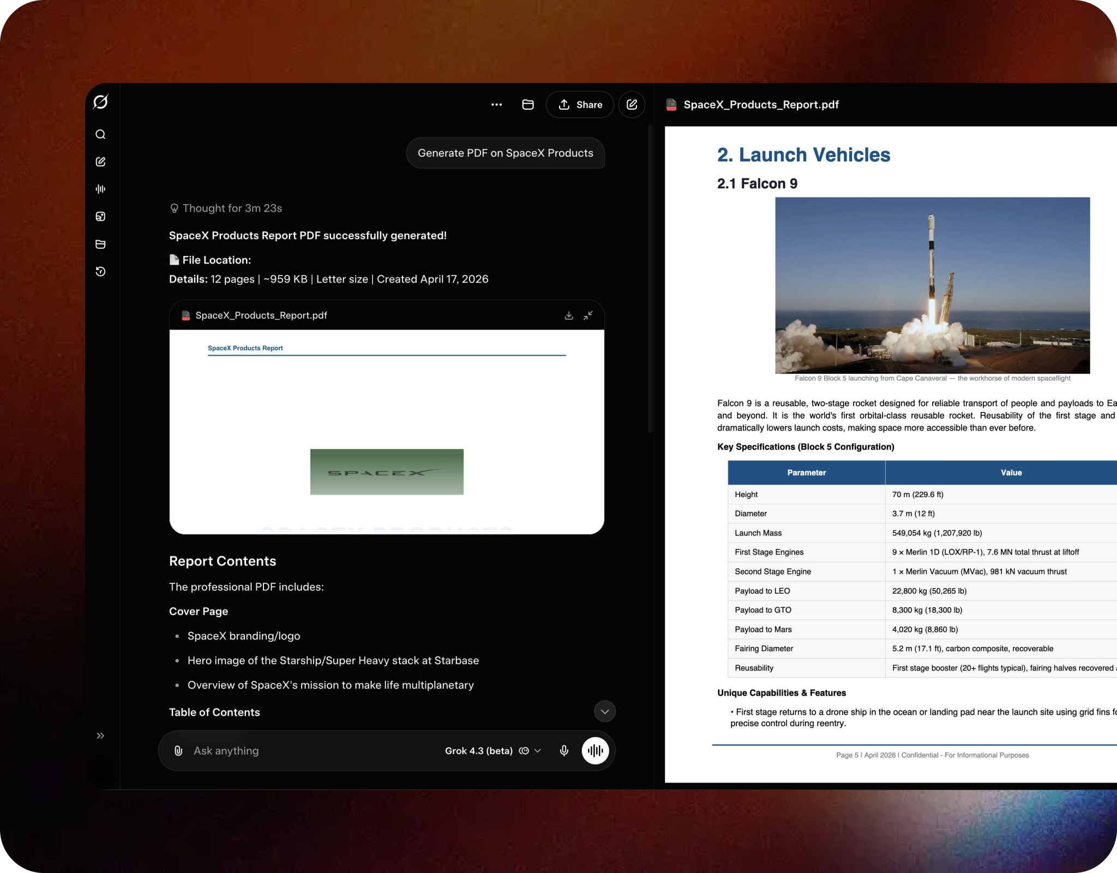Click the '2. Launch Vehicles' heading
Image resolution: width=1117 pixels, height=873 pixels.
tap(804, 155)
